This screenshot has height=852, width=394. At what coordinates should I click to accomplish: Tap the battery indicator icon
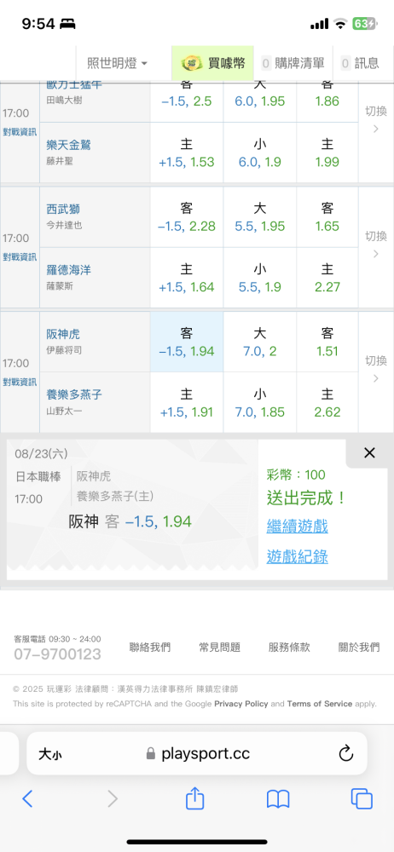(364, 24)
